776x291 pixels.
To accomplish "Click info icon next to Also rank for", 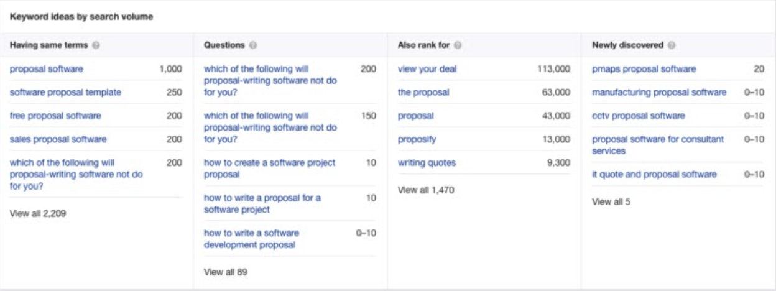I will click(x=458, y=45).
